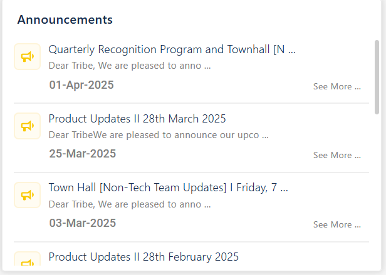Click the 25-Mar-2025 date label
This screenshot has height=275, width=386.
tap(83, 154)
